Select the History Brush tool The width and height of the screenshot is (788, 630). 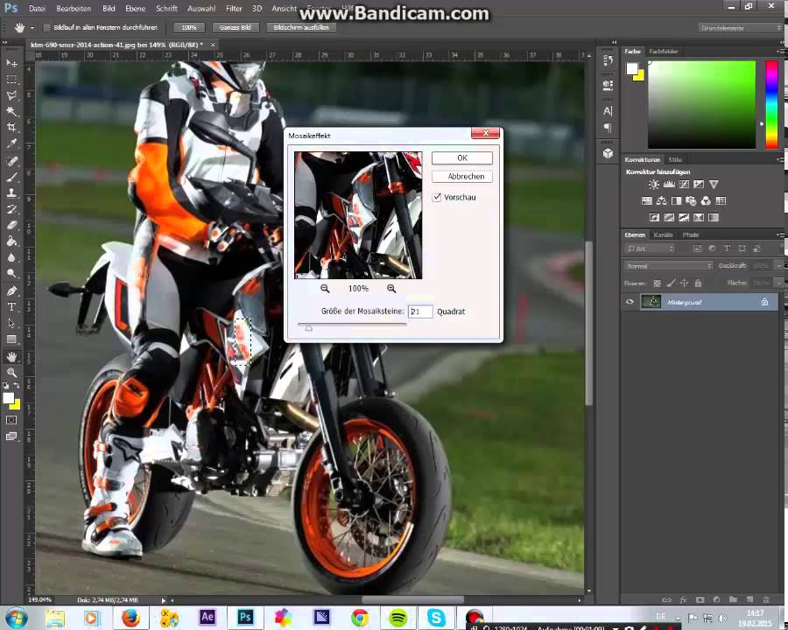(x=11, y=209)
